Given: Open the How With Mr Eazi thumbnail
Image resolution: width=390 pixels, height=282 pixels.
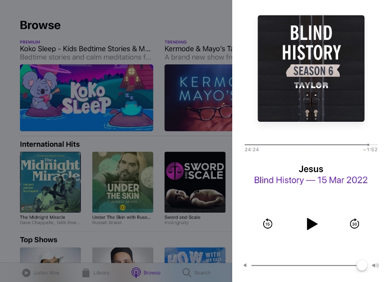Looking at the screenshot, I should (195, 255).
